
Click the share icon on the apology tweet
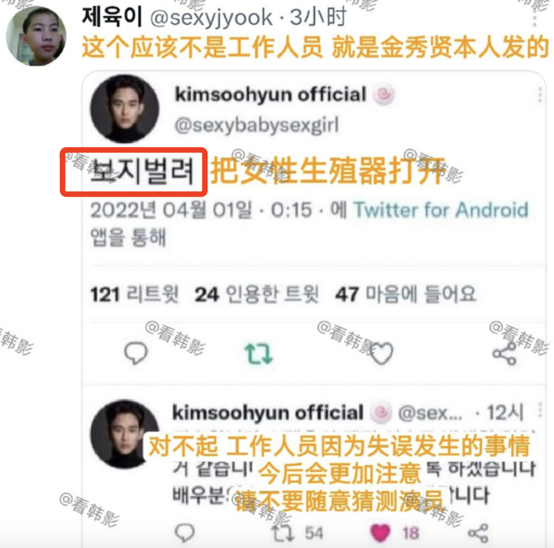coord(478,533)
